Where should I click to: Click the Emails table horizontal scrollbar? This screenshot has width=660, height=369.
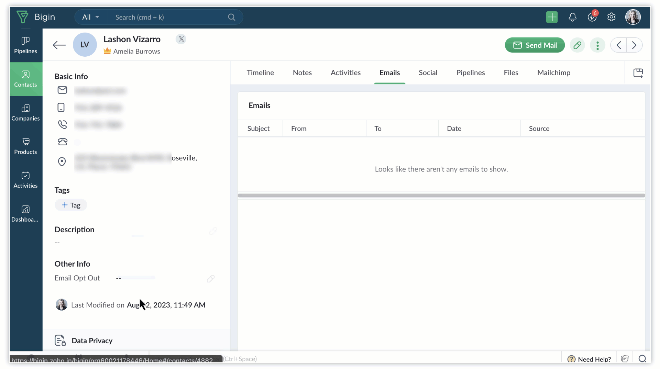(441, 195)
